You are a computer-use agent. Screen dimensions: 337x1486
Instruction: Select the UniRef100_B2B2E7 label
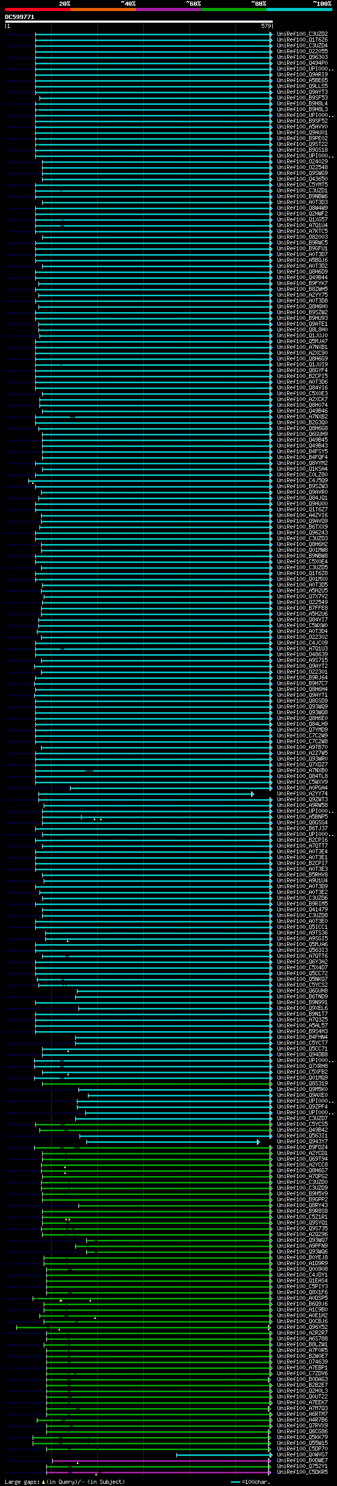point(302,1384)
